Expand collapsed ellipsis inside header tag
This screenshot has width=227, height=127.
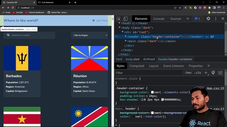(186, 37)
